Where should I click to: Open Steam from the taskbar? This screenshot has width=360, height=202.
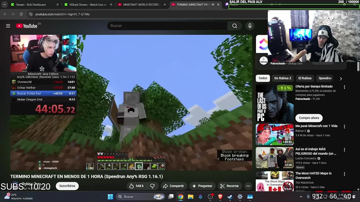pos(230,197)
